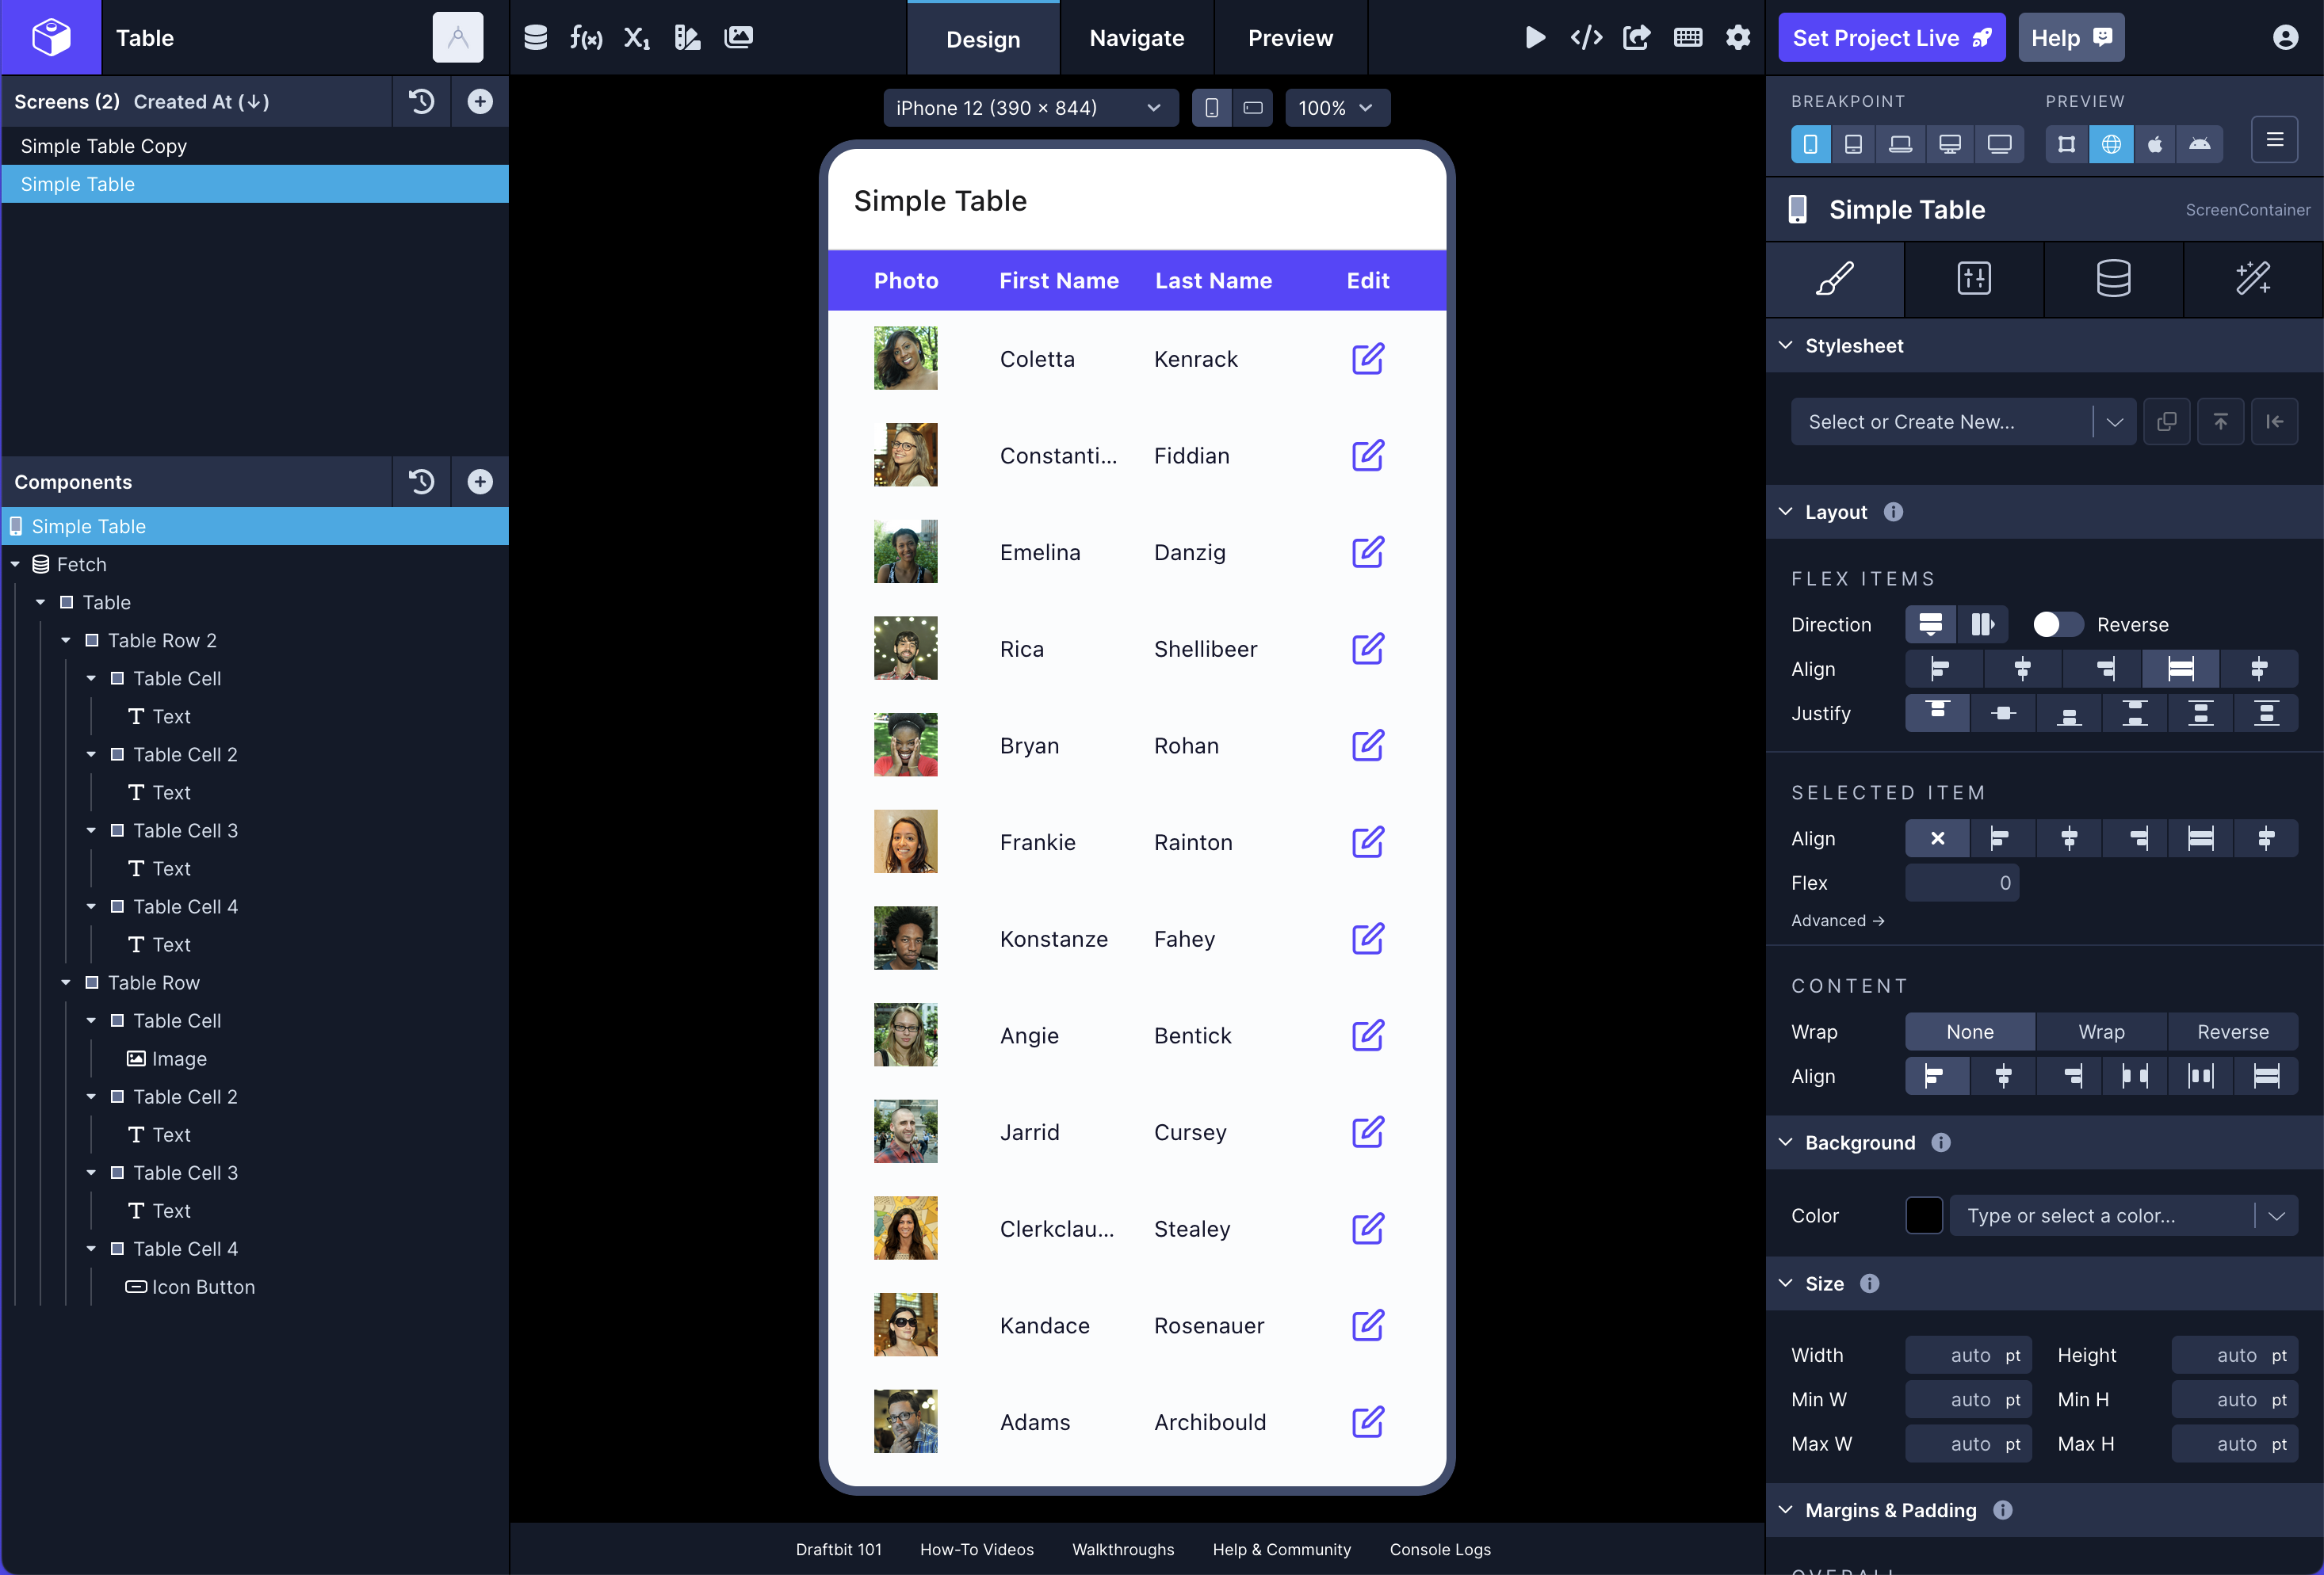Open the Walkthroughs link
This screenshot has width=2324, height=1575.
coord(1122,1549)
